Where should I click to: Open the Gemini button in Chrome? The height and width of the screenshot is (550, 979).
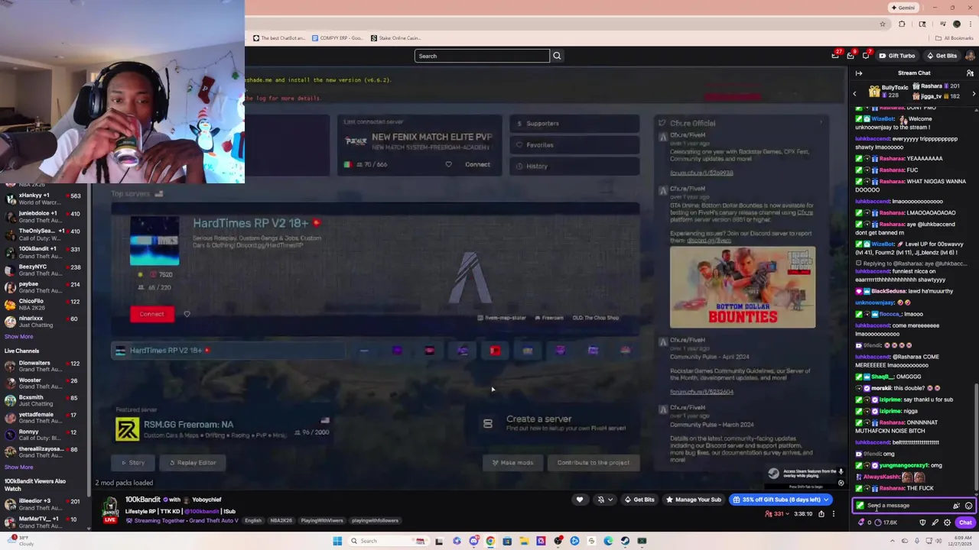tap(903, 8)
